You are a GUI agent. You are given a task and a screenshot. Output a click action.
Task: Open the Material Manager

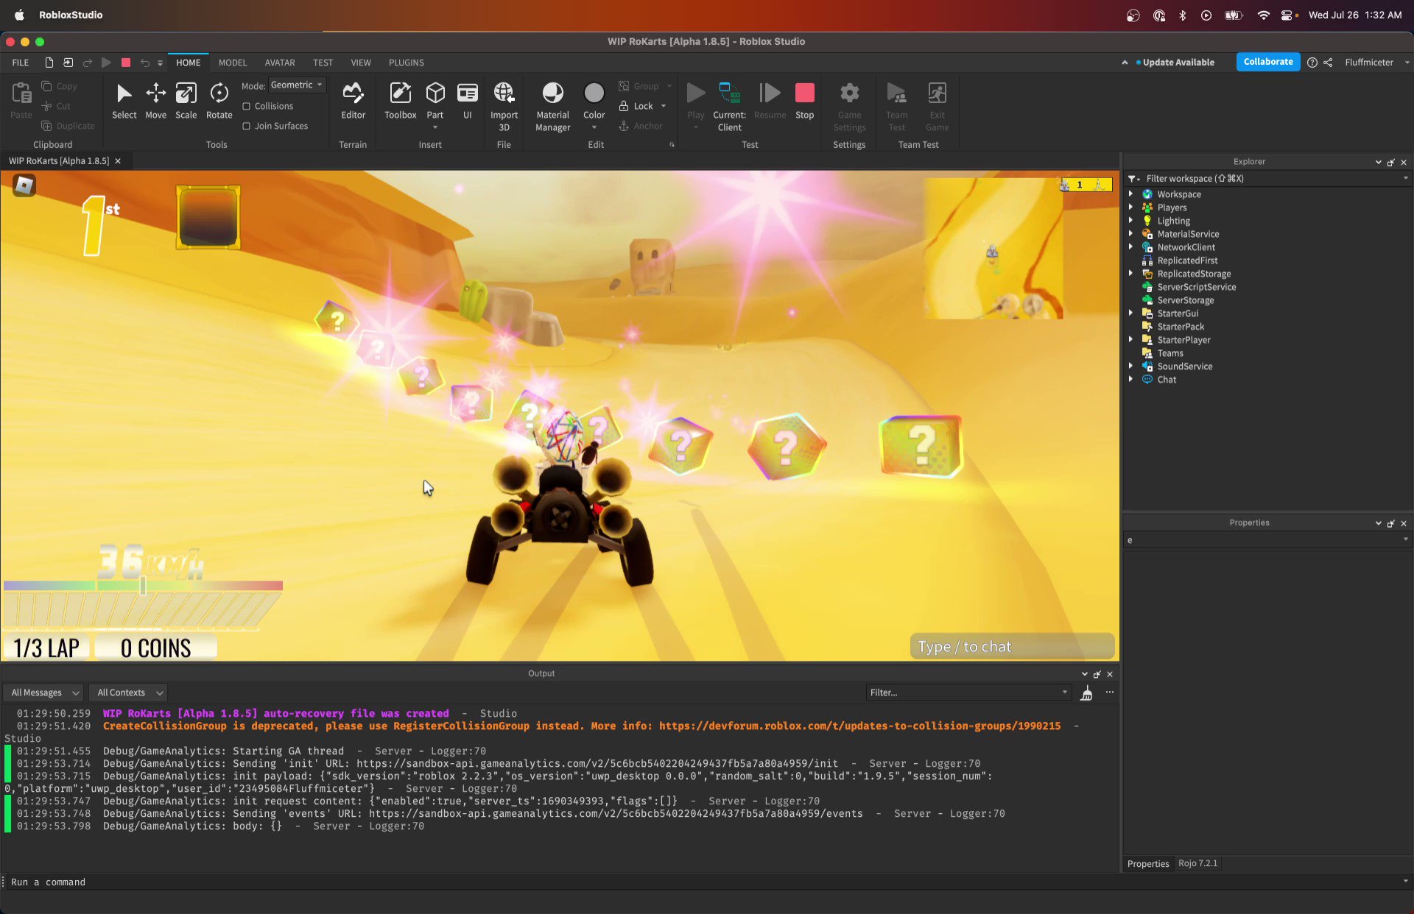tap(552, 107)
